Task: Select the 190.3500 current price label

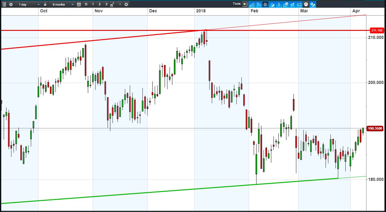Action: tap(375, 128)
